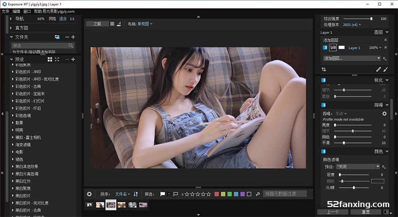The image size is (398, 217).
Task: Filter by unflagged outline flag
Action: coord(176,194)
